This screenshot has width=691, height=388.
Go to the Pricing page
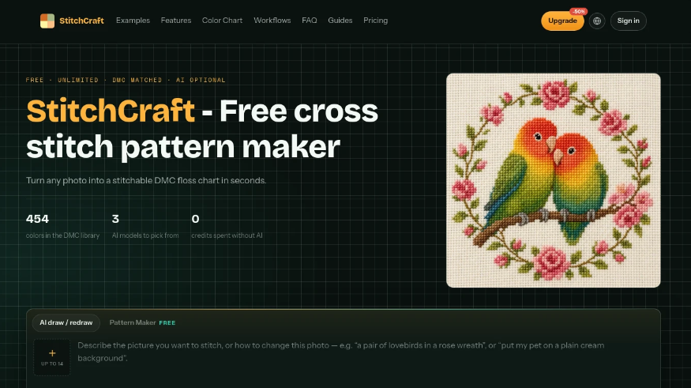point(375,21)
